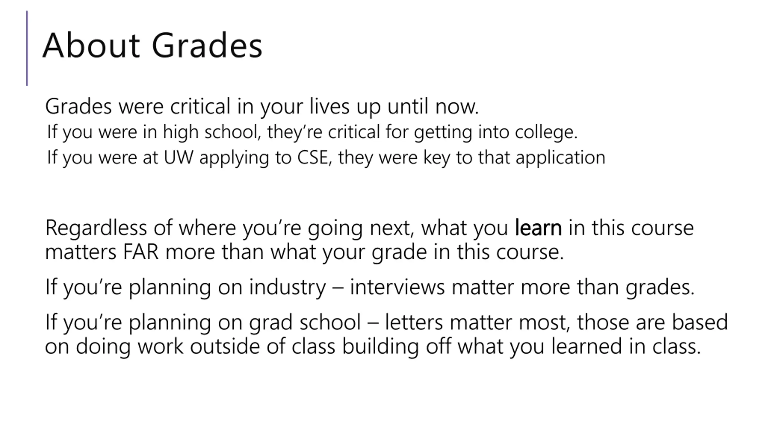Click the words "learned in class"

(x=626, y=347)
